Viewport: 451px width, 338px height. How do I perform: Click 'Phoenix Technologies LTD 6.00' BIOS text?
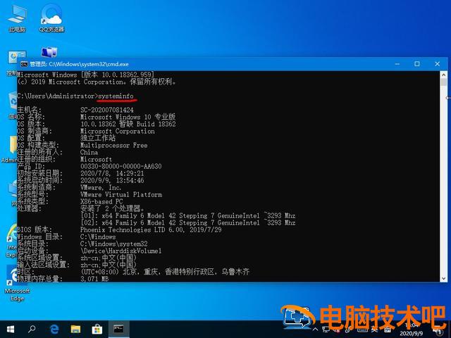[x=132, y=230]
